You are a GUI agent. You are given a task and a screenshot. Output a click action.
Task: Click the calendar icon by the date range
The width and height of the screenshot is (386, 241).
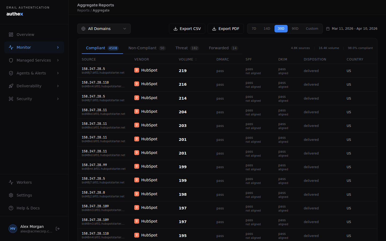[x=328, y=29]
